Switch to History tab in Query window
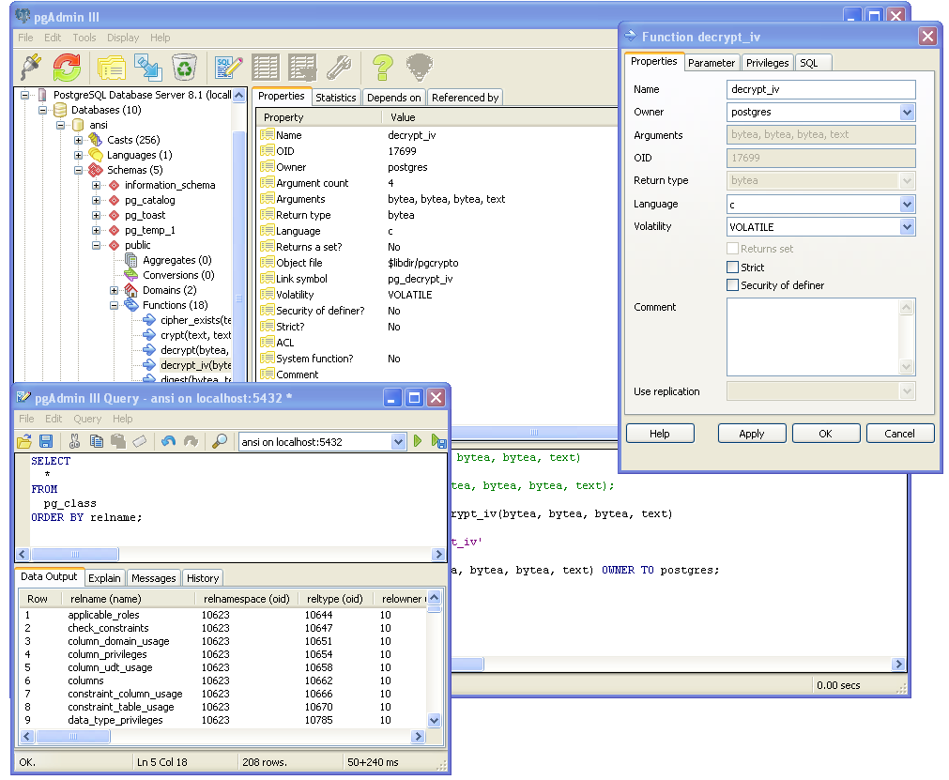Screen dimensions: 949x780 click(x=202, y=578)
